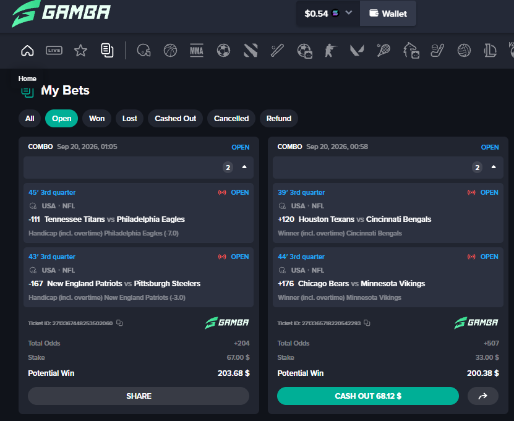The image size is (514, 421).
Task: Filter bets by Lost
Action: tap(129, 119)
